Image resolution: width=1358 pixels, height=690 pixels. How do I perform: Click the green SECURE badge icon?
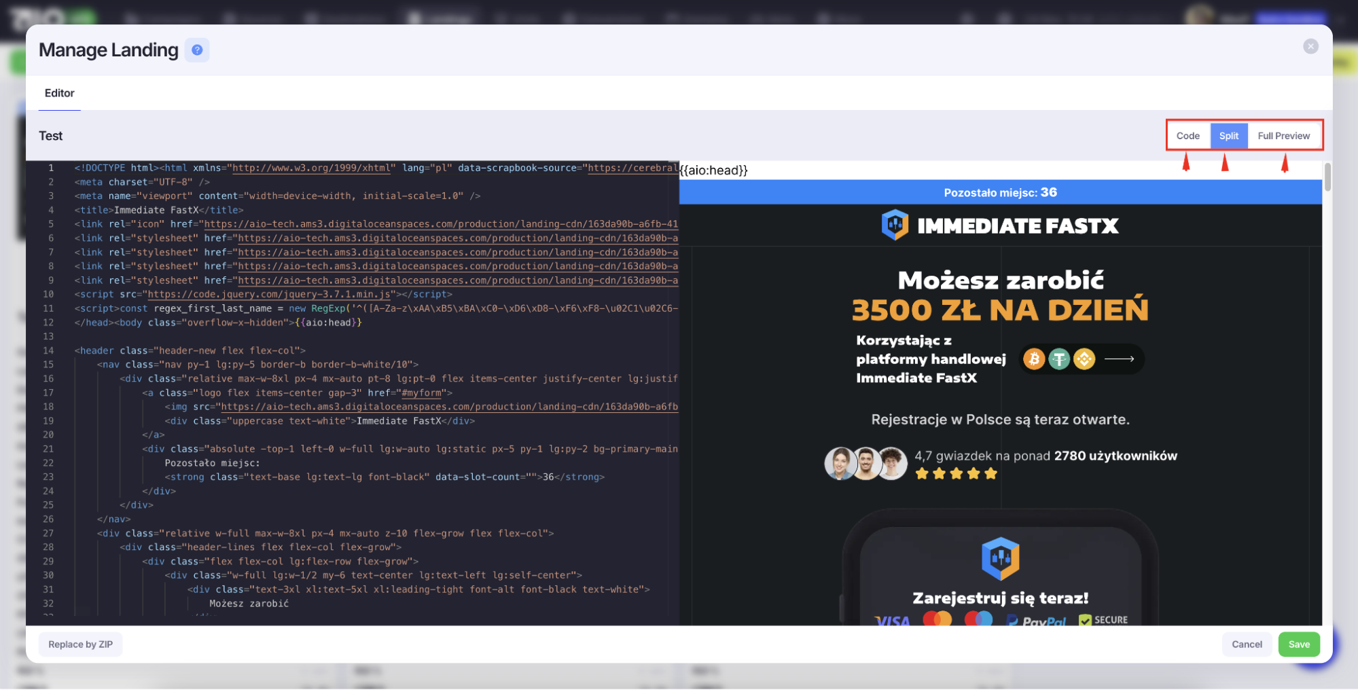click(x=1085, y=620)
